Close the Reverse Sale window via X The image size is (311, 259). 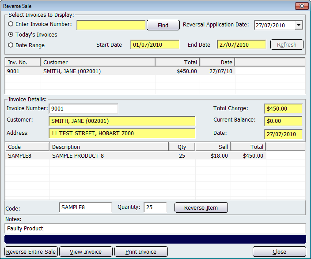[302, 6]
